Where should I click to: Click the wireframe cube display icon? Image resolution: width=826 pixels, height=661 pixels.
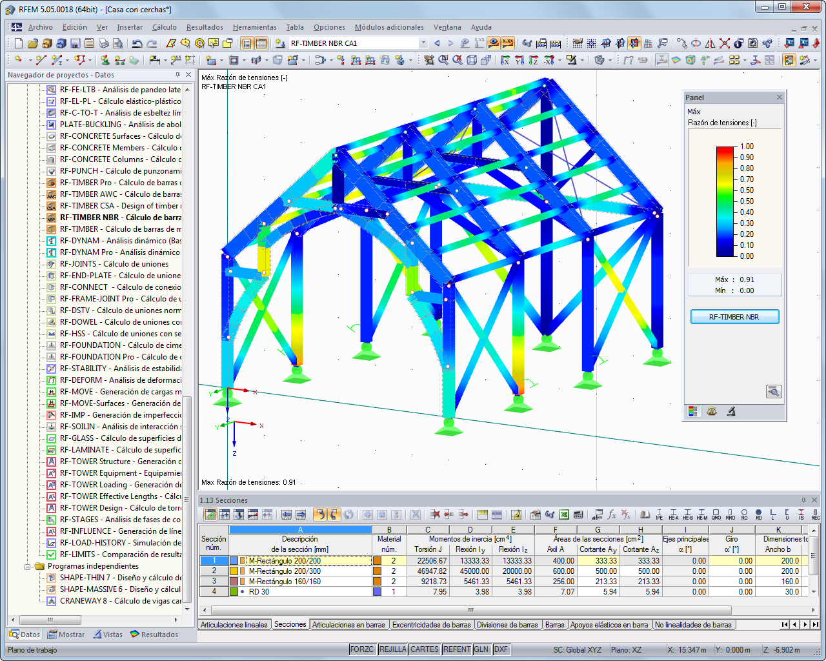point(472,60)
